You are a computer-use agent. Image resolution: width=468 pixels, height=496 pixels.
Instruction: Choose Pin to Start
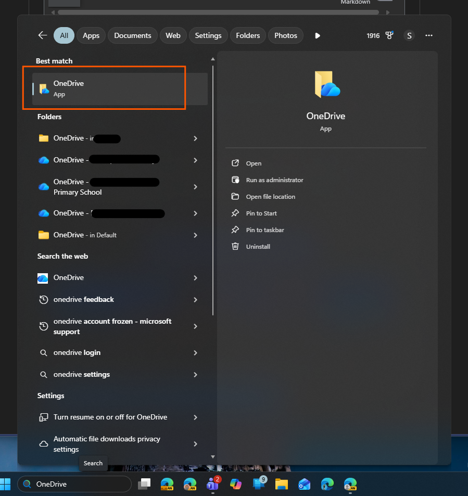(261, 213)
